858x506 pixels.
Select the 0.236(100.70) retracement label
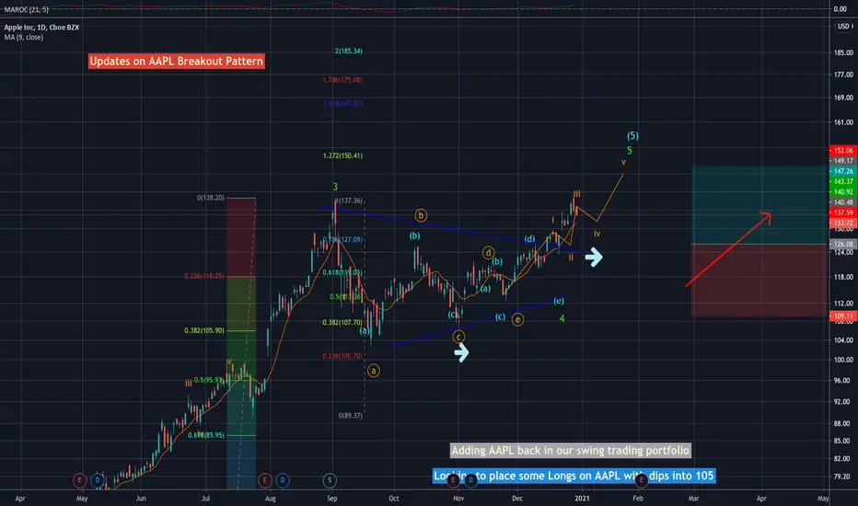point(342,355)
